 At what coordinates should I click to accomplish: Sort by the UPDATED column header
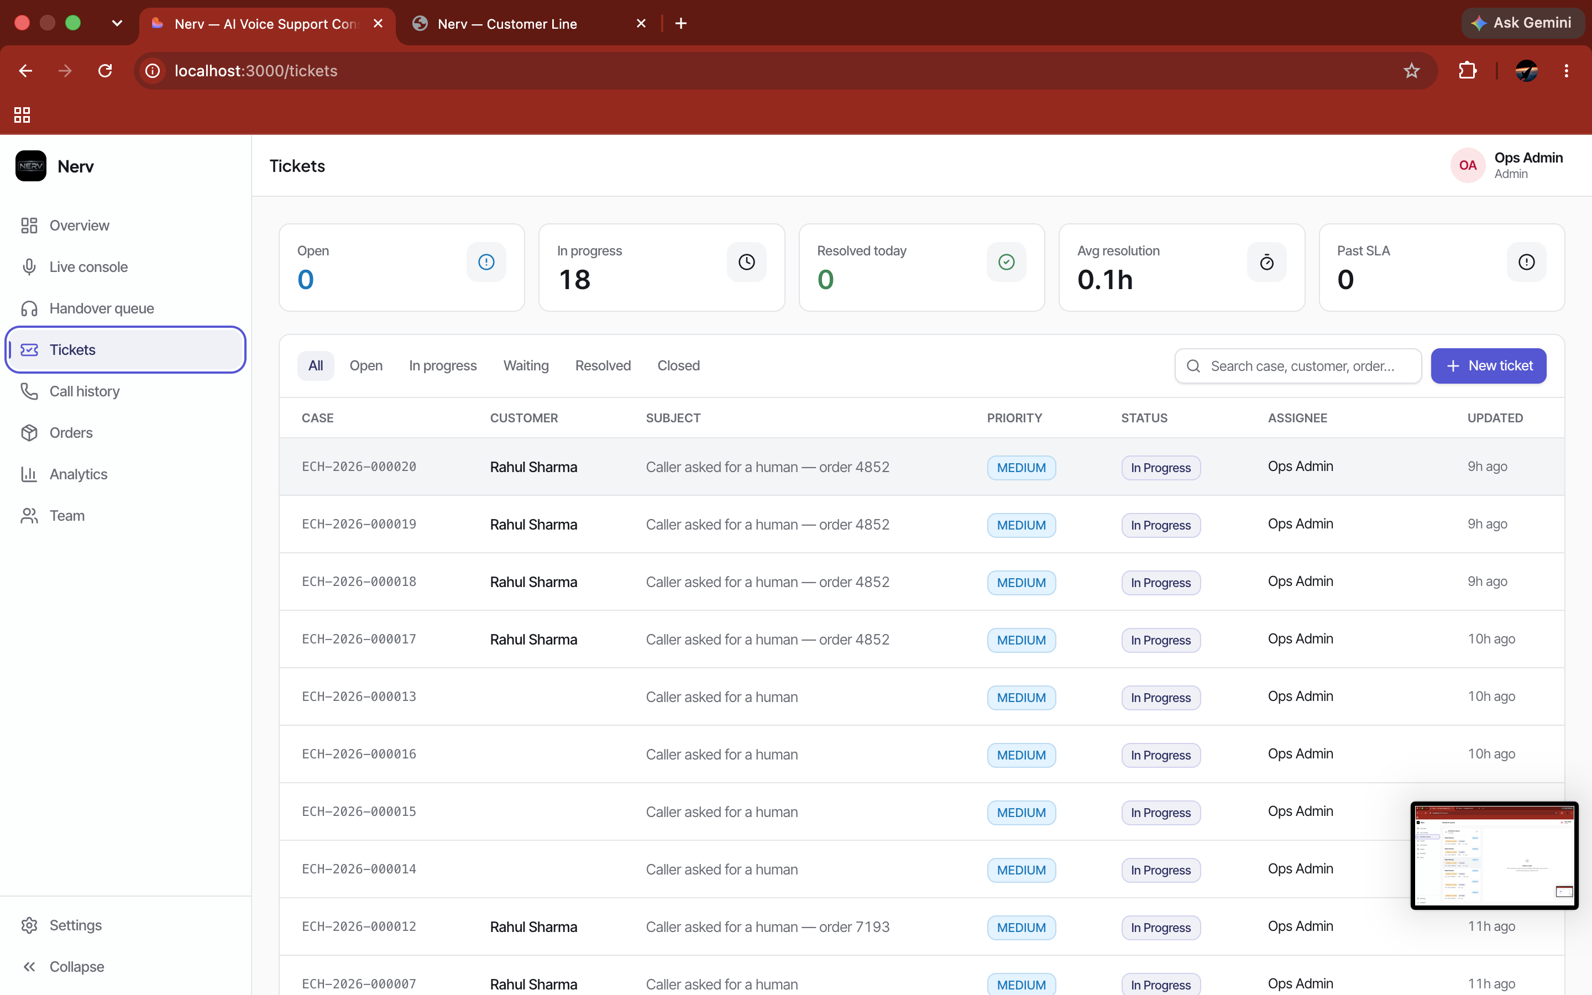click(x=1495, y=418)
